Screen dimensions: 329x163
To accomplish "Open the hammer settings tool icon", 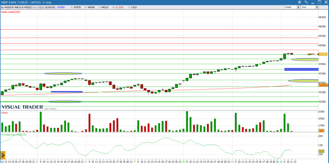I will [306, 2].
